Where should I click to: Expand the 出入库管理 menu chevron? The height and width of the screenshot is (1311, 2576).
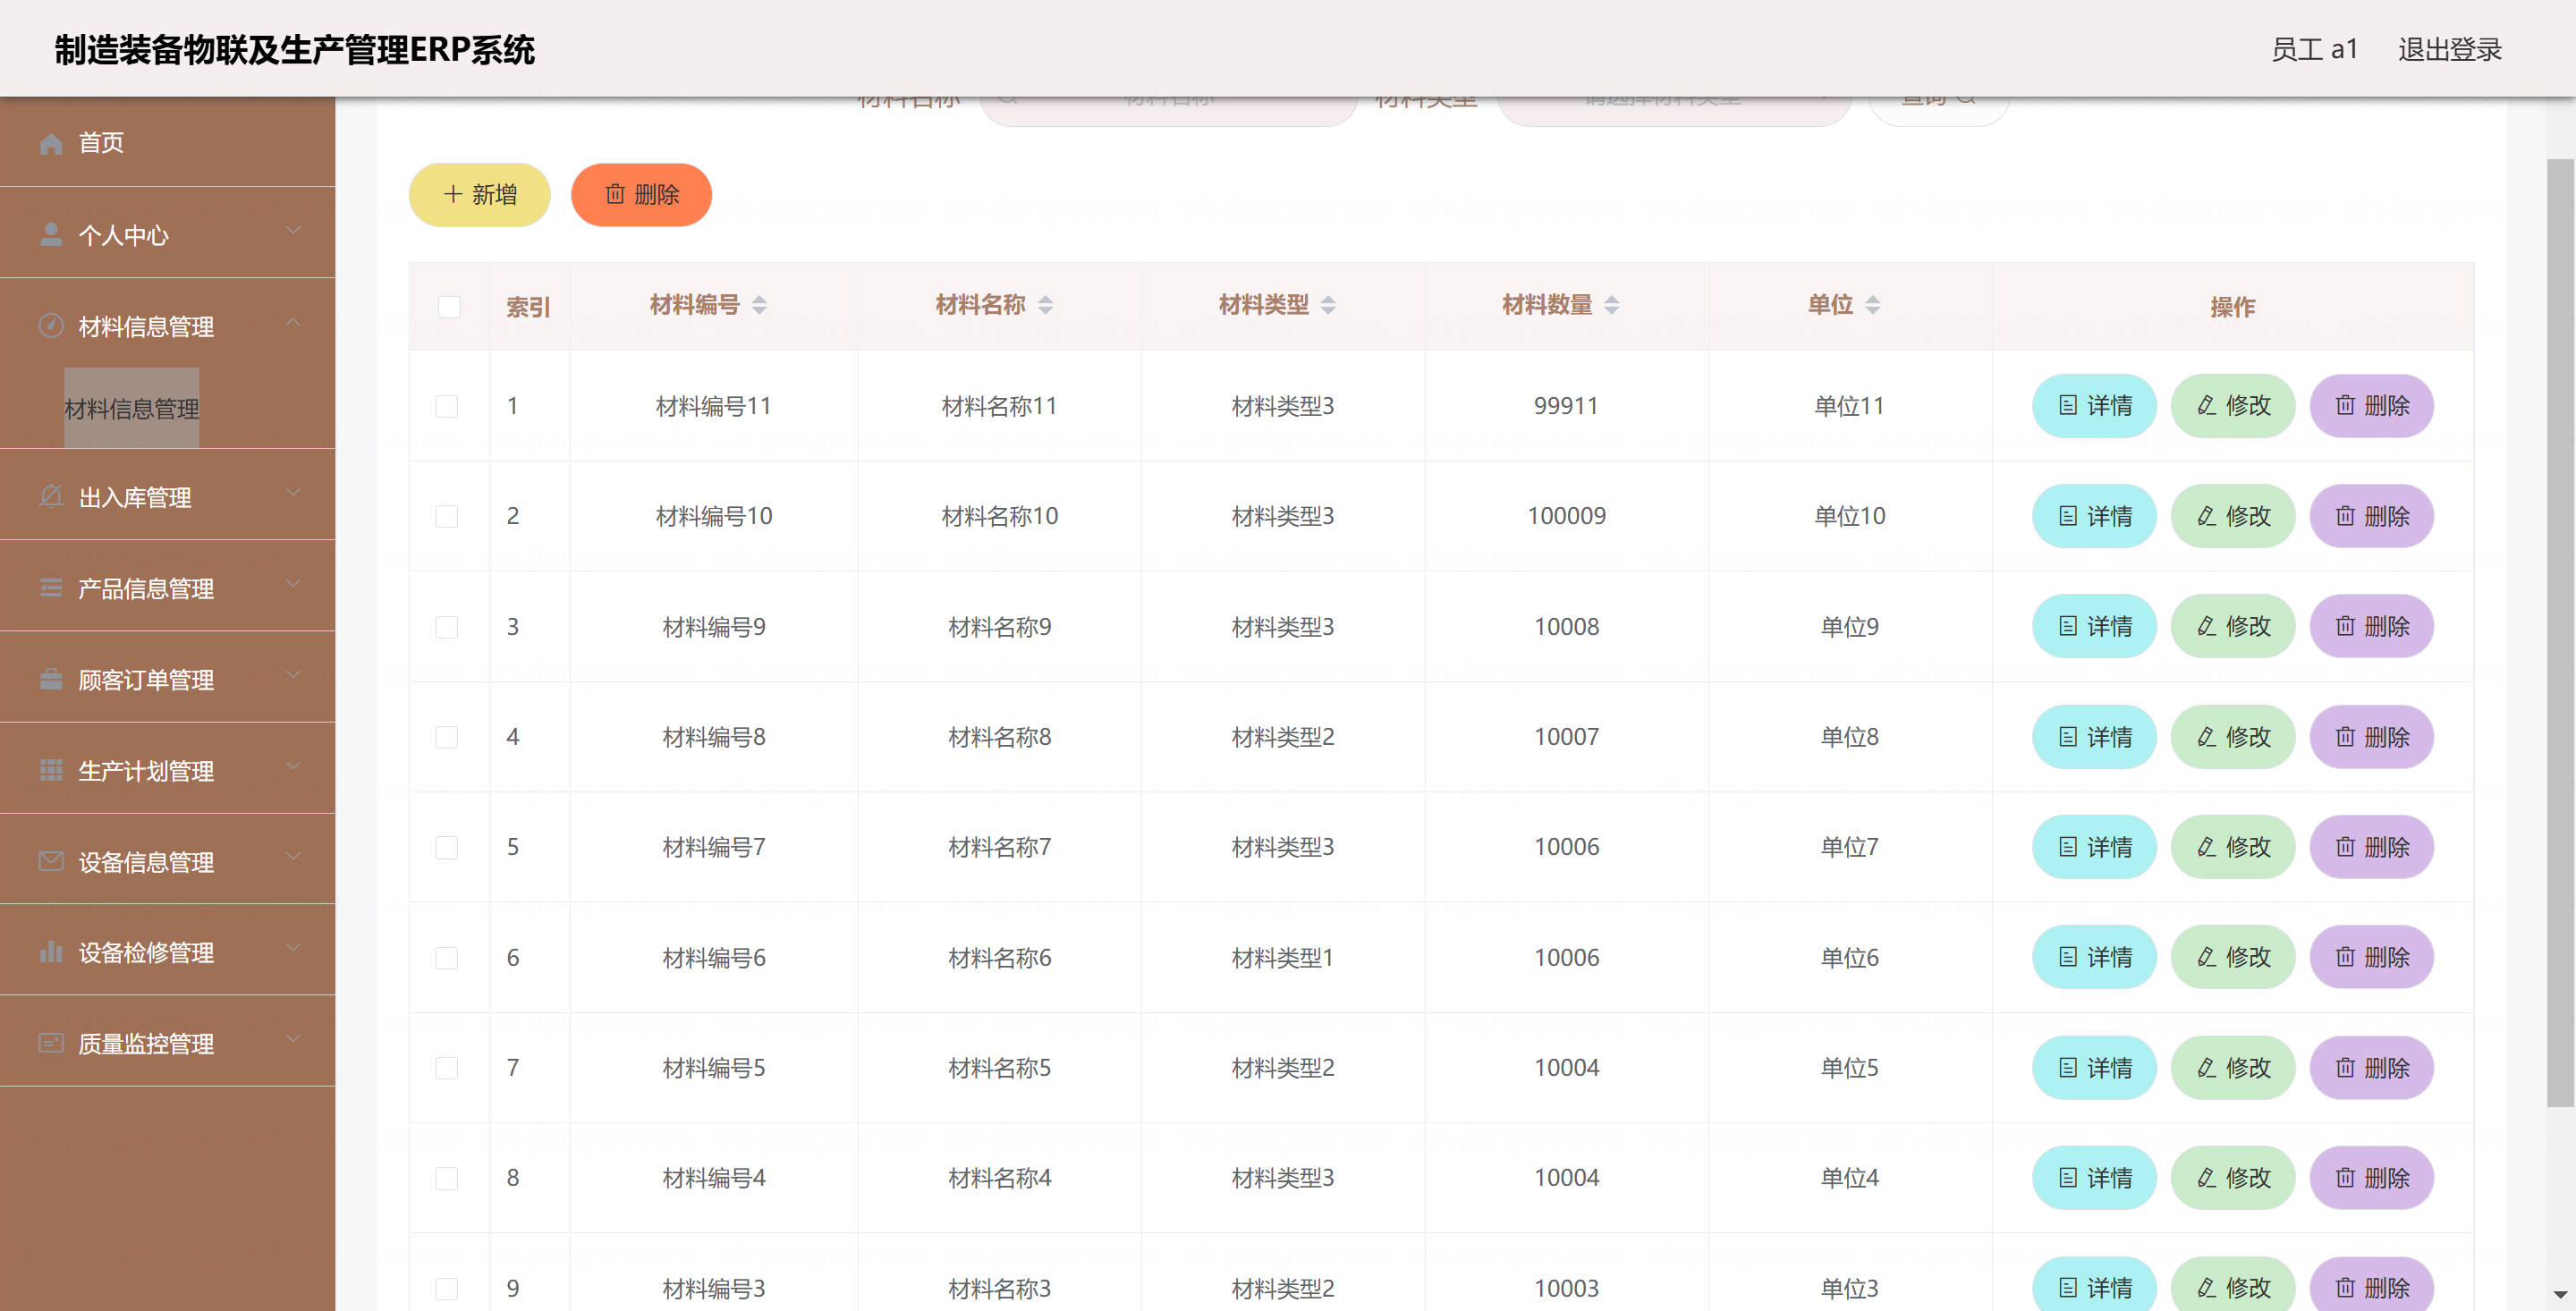click(293, 492)
